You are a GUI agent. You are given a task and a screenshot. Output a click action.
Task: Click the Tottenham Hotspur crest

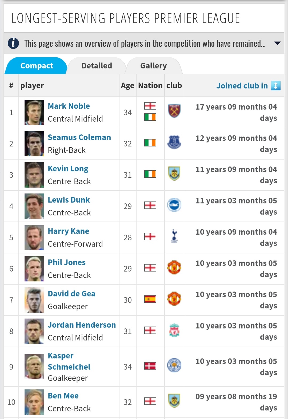pos(174,236)
